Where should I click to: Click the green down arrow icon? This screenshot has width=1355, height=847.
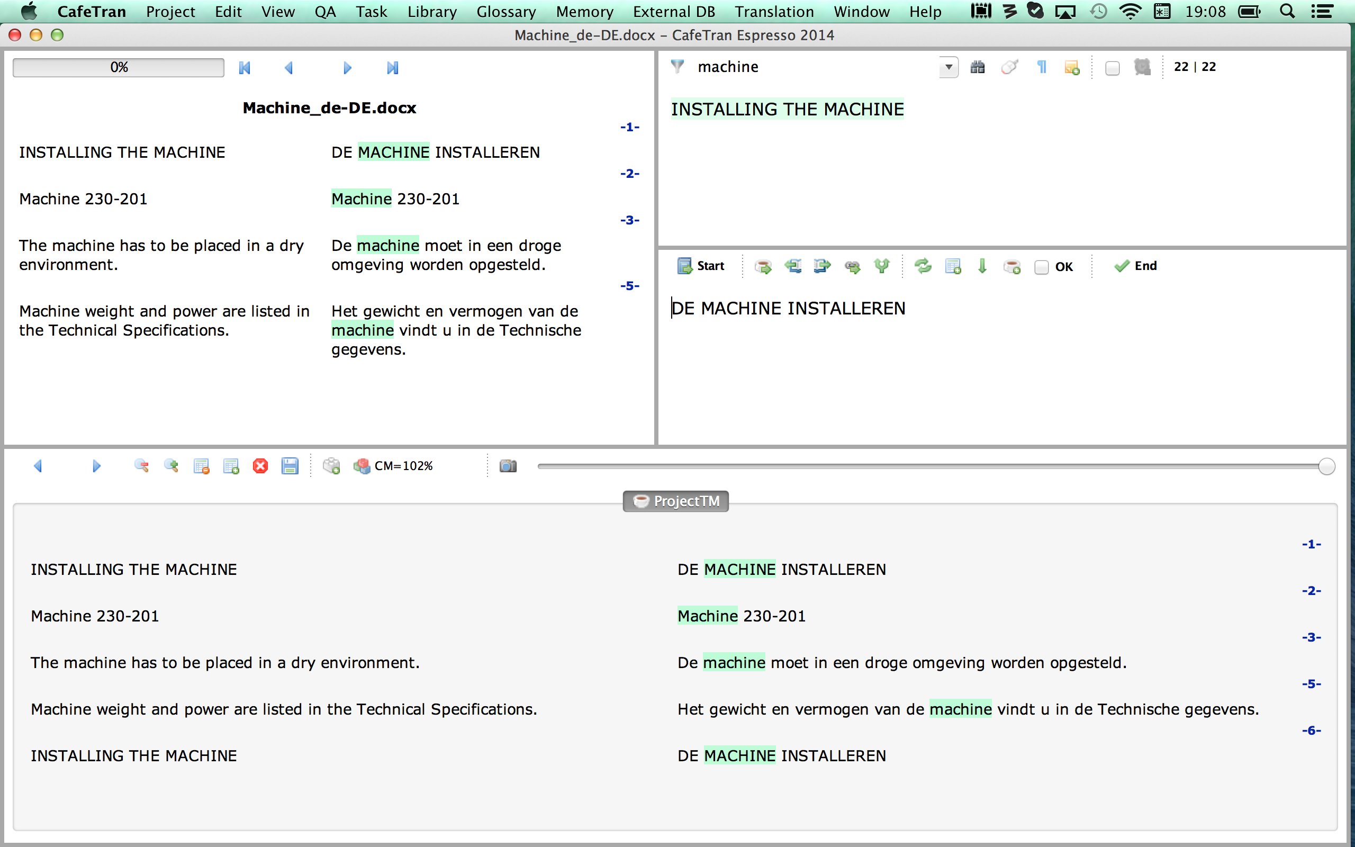[982, 266]
